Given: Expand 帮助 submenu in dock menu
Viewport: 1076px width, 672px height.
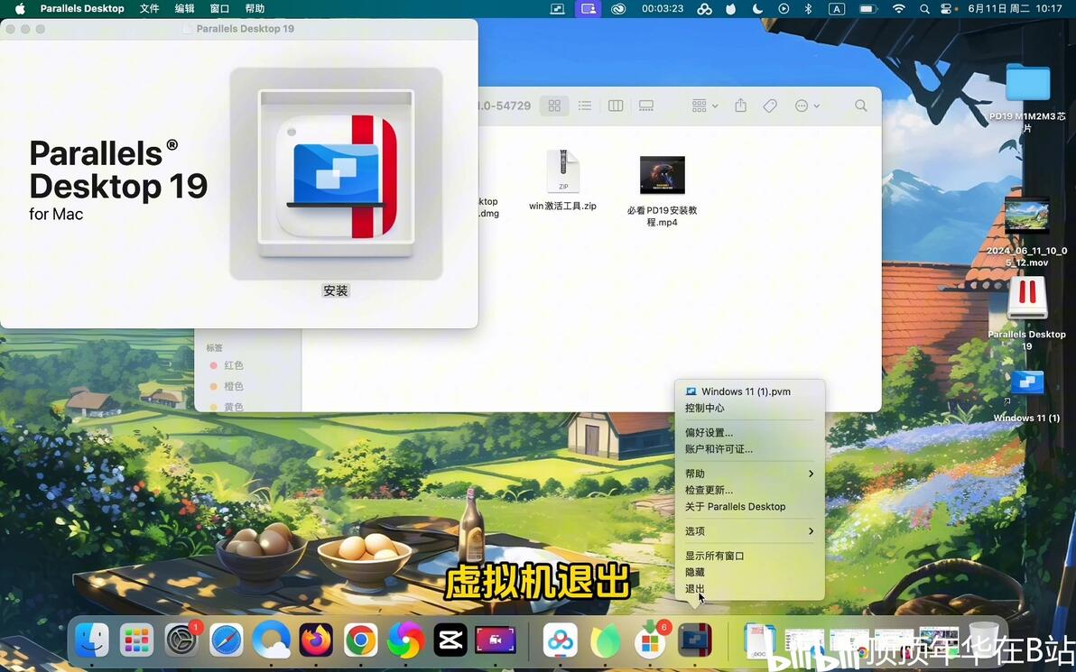Looking at the screenshot, I should pos(749,474).
